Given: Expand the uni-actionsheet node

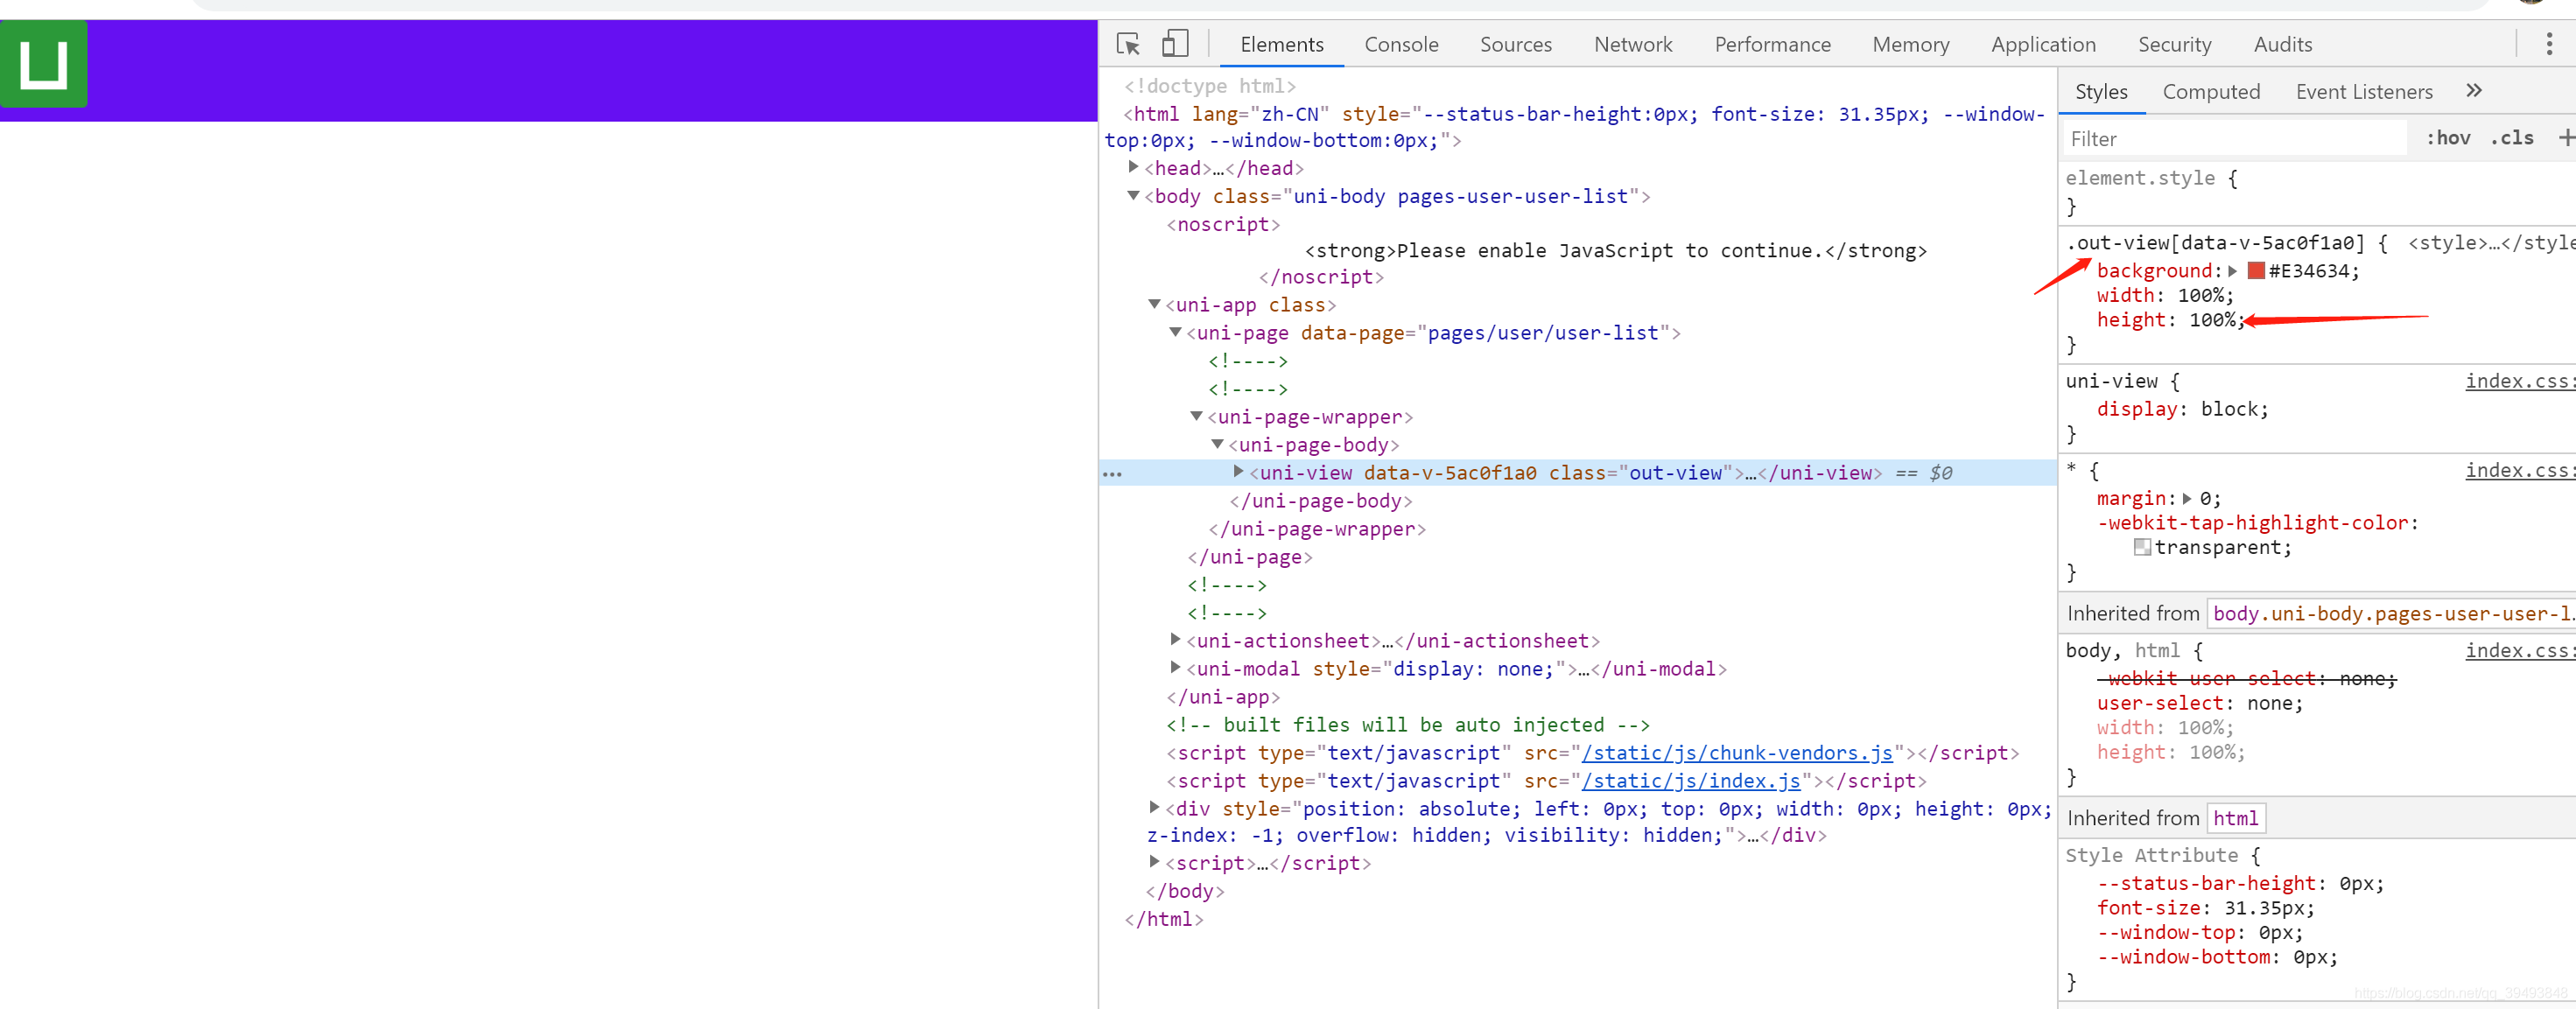Looking at the screenshot, I should [x=1175, y=639].
